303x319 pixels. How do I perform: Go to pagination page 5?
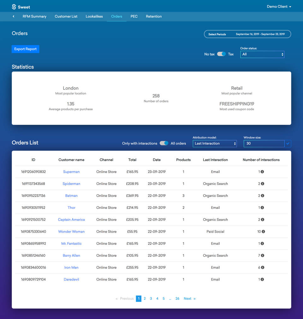pos(163,299)
